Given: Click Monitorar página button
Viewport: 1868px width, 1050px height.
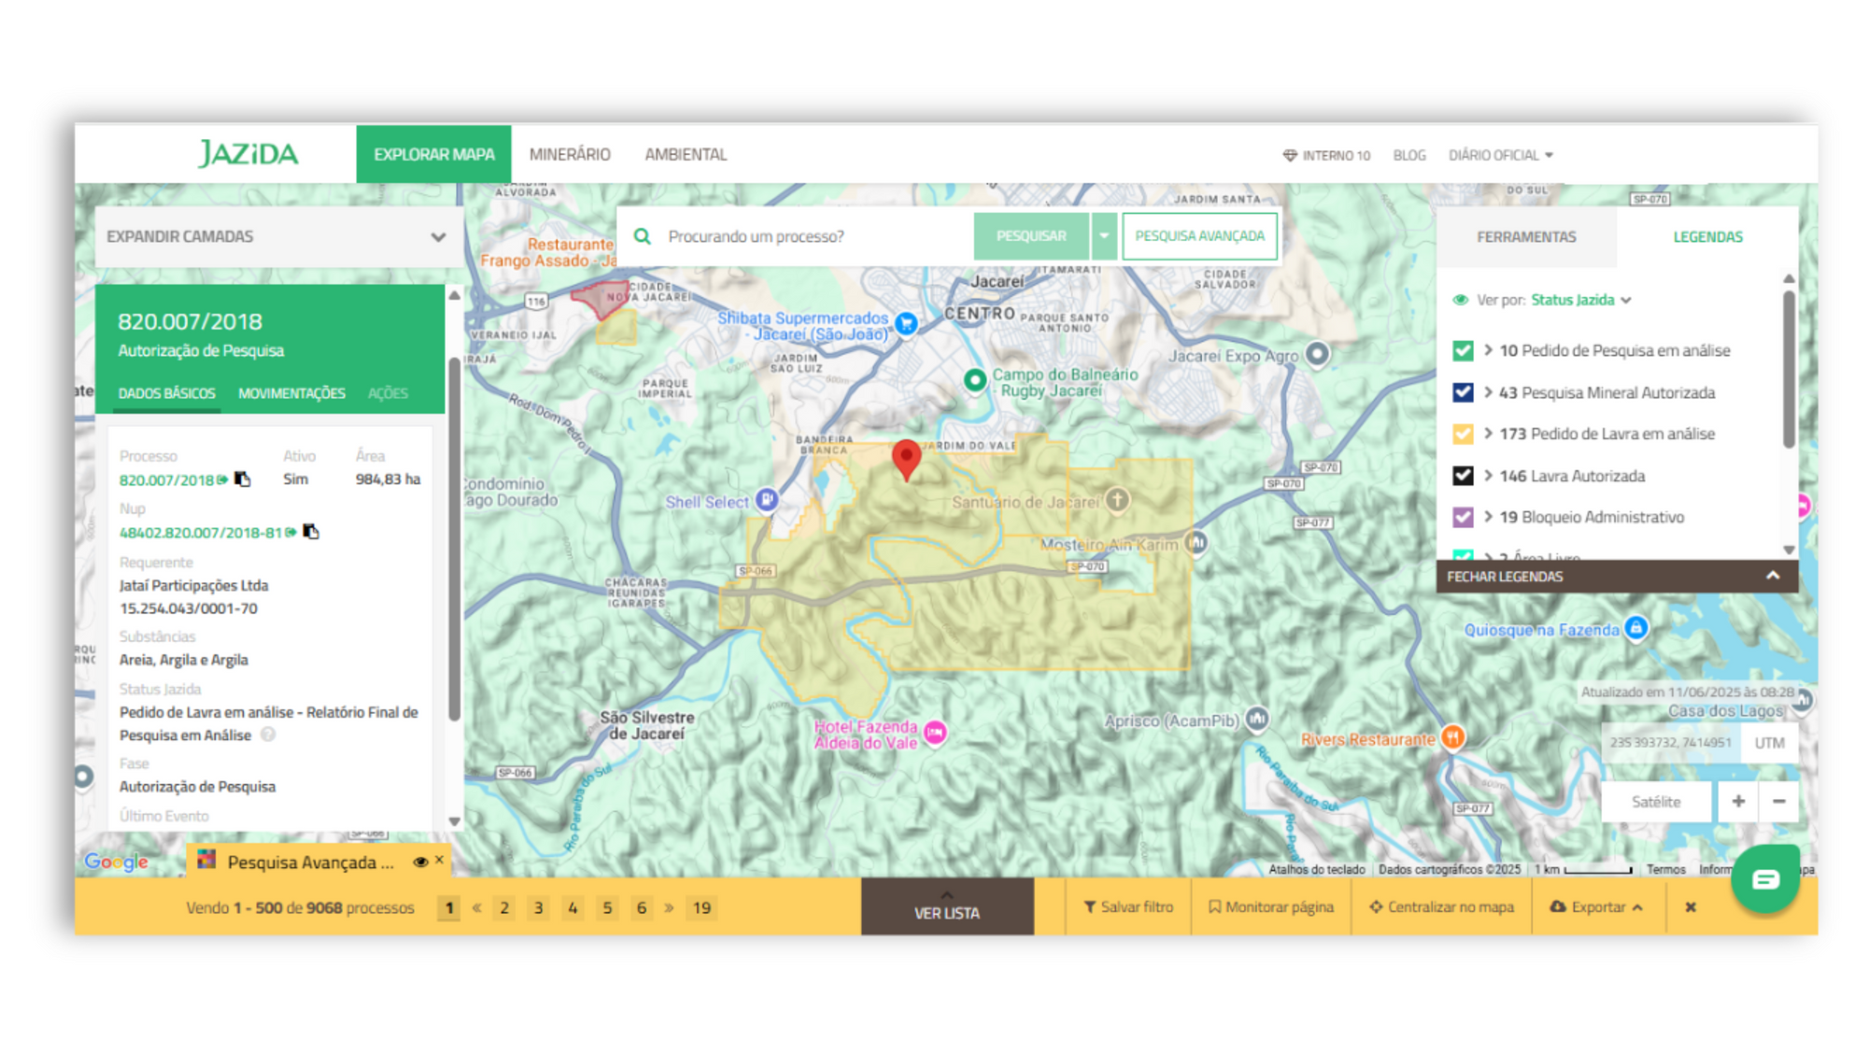Looking at the screenshot, I should point(1271,906).
